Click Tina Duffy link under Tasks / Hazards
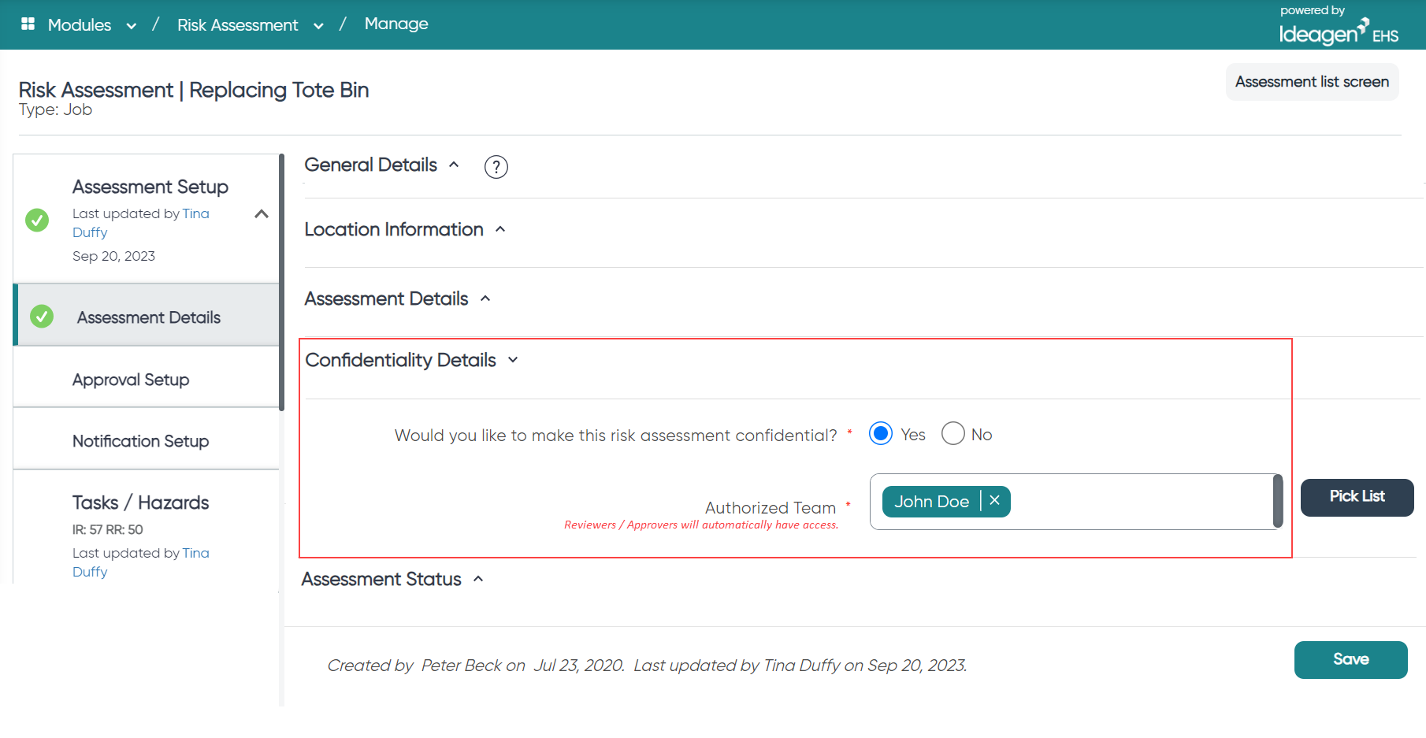The width and height of the screenshot is (1426, 738). click(x=141, y=562)
